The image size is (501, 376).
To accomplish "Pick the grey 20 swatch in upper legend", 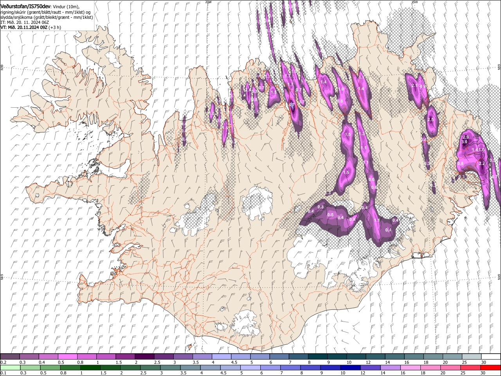I will pos(452,356).
